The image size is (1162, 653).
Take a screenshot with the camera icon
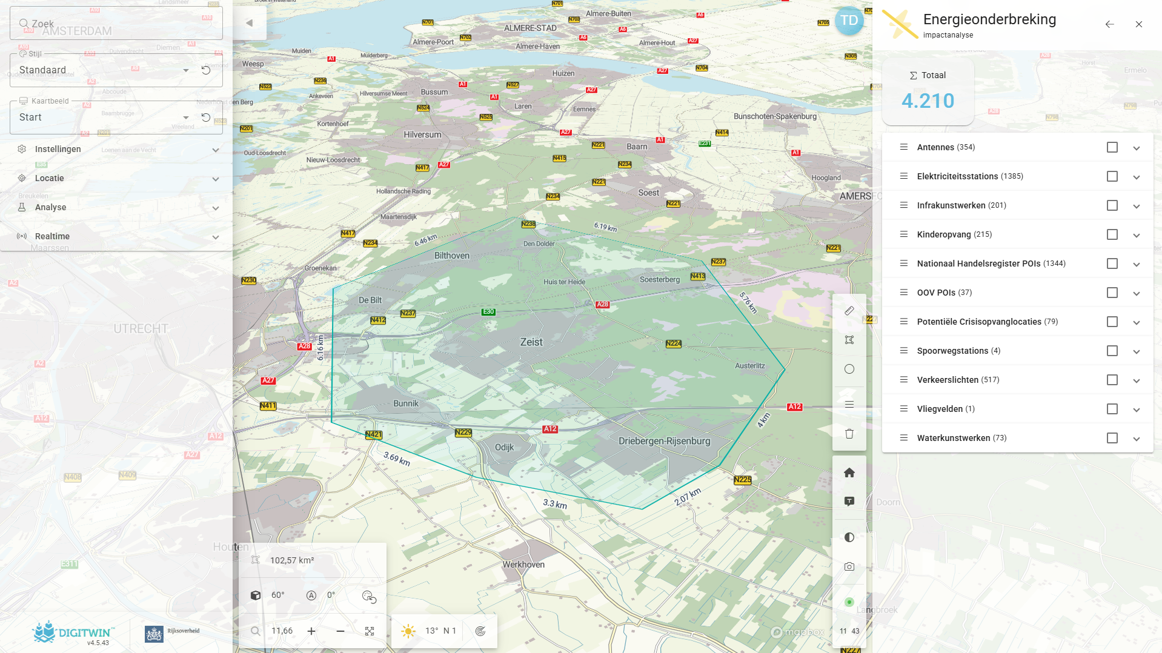(x=849, y=566)
